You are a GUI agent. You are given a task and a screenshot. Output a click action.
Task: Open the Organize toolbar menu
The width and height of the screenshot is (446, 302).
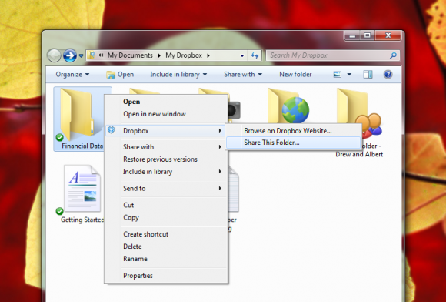coord(72,75)
